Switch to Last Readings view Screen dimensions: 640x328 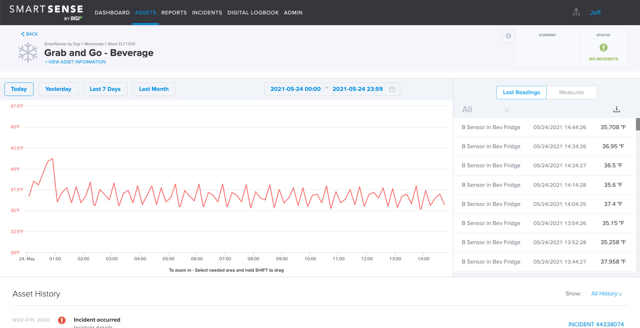pos(521,93)
